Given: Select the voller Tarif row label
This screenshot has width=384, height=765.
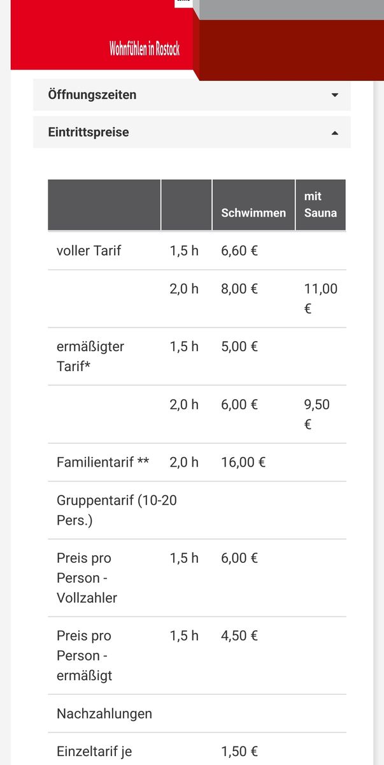Looking at the screenshot, I should tap(89, 251).
